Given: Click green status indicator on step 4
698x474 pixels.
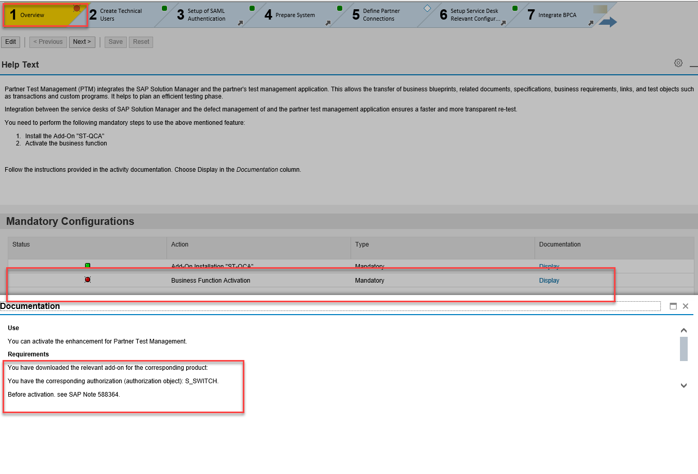Looking at the screenshot, I should coord(340,8).
